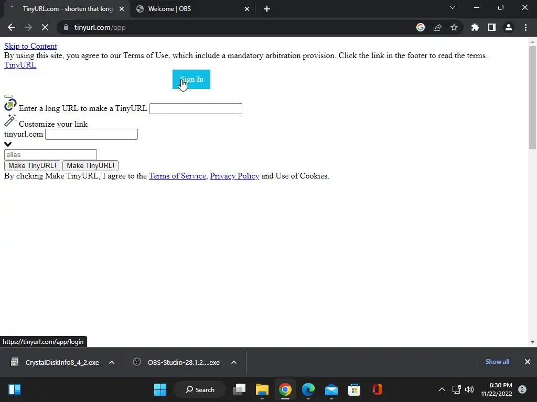Click the network icon in system tray
This screenshot has height=402, width=537.
pyautogui.click(x=457, y=389)
